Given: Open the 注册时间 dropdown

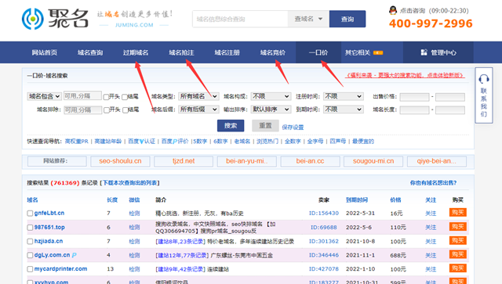Looking at the screenshot, I should click(x=344, y=96).
